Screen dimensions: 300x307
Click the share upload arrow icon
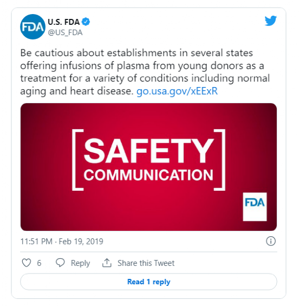tap(107, 263)
